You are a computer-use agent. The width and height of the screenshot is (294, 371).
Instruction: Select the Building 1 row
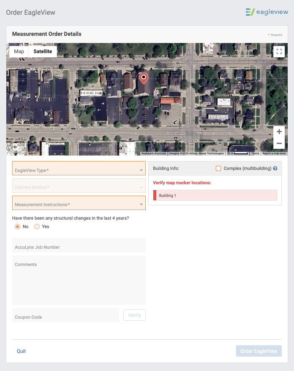point(215,195)
